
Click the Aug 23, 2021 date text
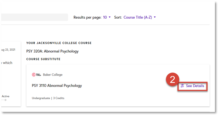pyautogui.click(x=8, y=50)
